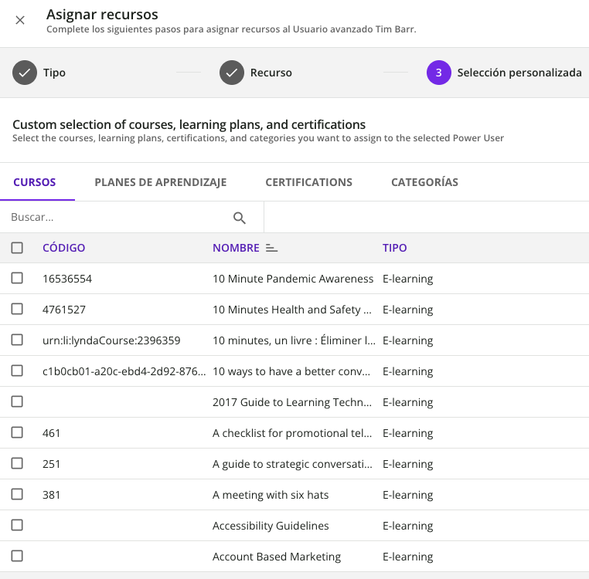Open the CERTIFICATIONS tab
589x579 pixels.
point(308,182)
